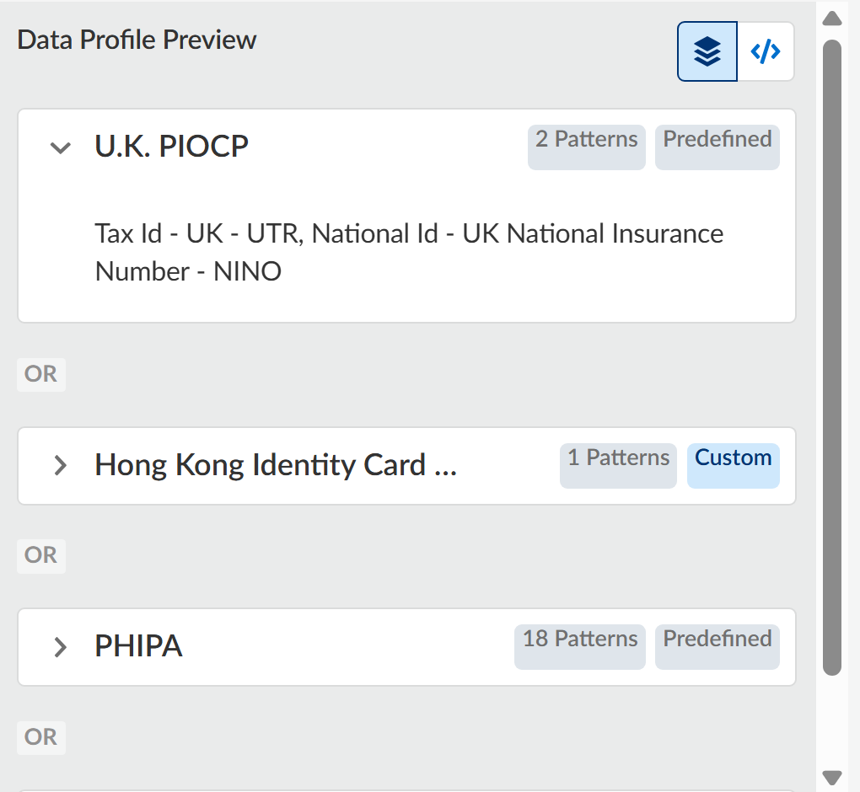Collapse the U.K. PIOCP section
Screen dimensions: 860x792
click(61, 147)
